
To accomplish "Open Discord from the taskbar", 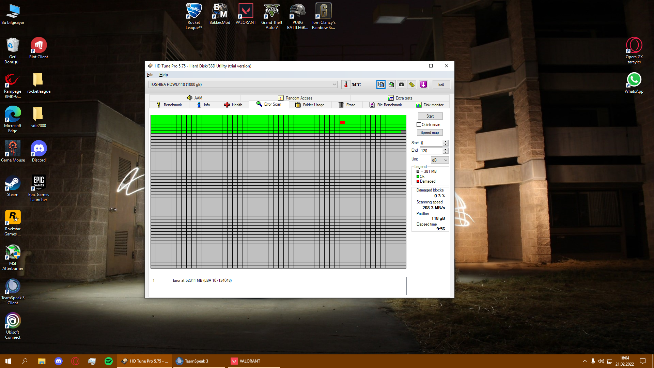I will tap(59, 361).
